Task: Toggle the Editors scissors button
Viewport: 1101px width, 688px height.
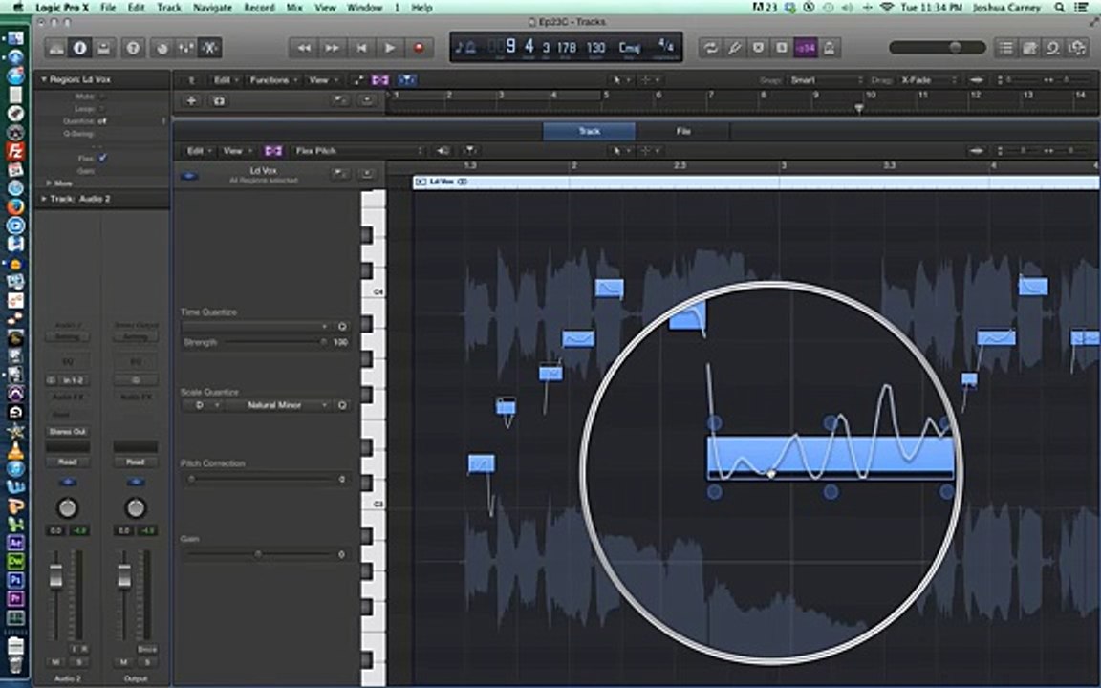Action: 210,48
